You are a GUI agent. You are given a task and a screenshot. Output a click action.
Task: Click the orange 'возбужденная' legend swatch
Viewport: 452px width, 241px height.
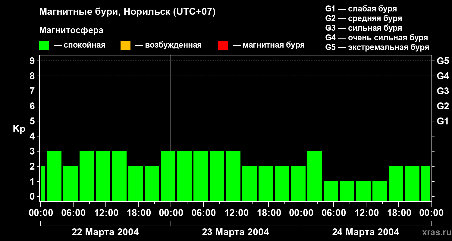tap(125, 45)
